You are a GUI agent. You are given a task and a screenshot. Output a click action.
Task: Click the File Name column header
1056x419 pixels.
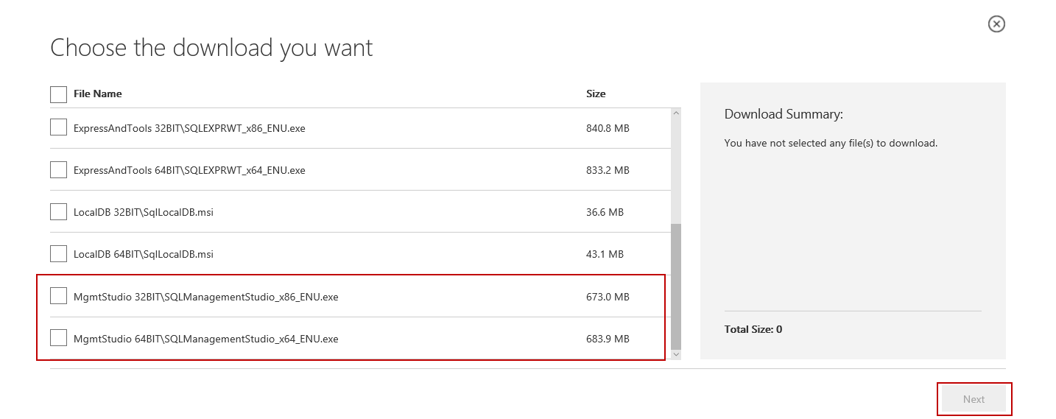98,94
